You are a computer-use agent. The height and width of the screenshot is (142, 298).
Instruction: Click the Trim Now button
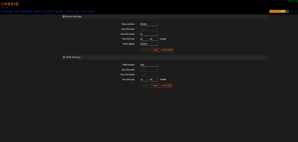click(167, 86)
